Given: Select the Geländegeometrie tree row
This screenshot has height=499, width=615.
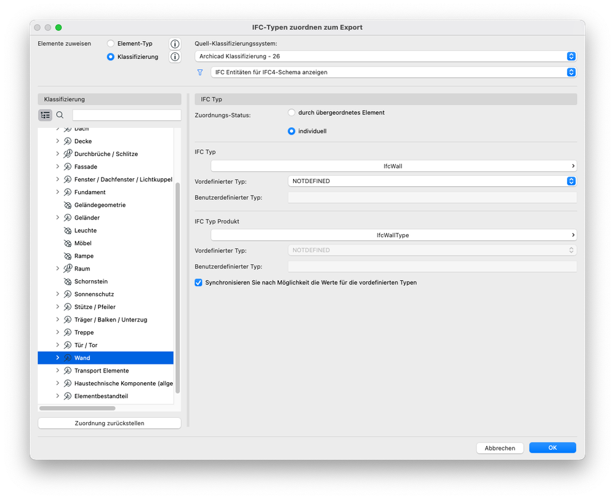Looking at the screenshot, I should click(x=105, y=205).
